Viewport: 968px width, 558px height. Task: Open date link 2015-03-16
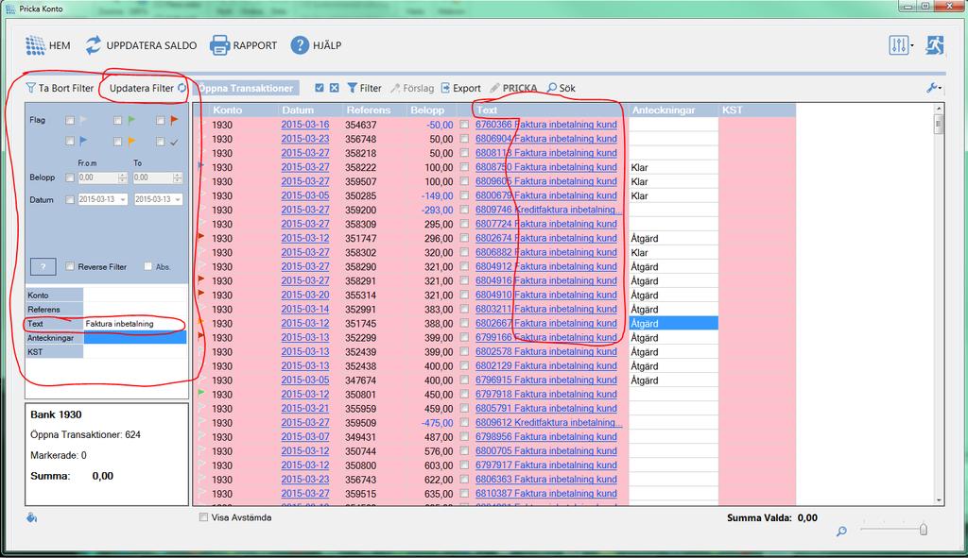coord(305,124)
